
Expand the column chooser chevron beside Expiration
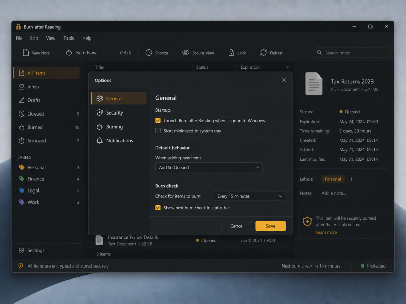tap(287, 67)
